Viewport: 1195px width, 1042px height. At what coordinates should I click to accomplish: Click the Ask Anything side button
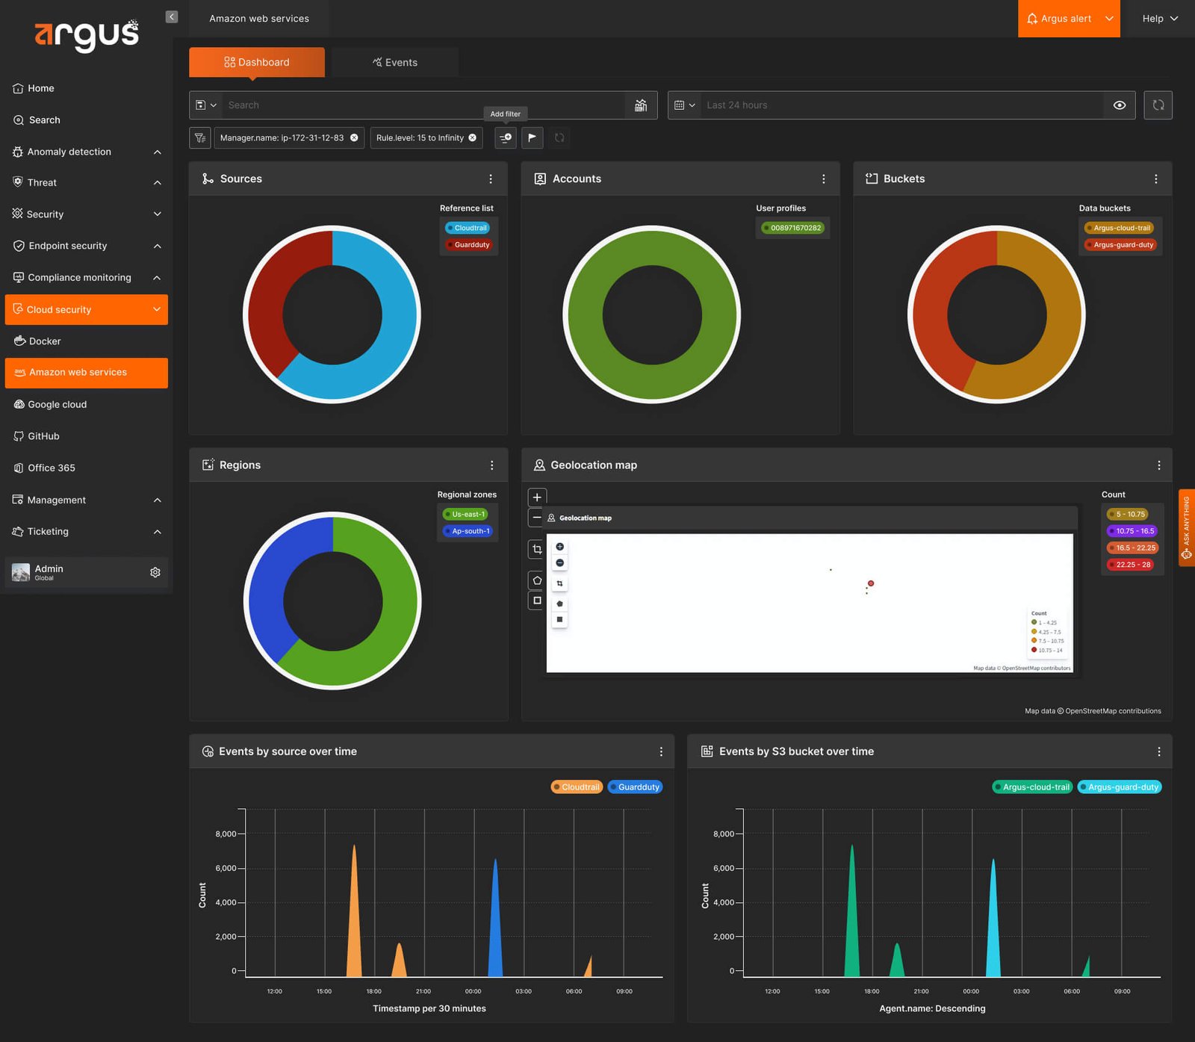point(1186,527)
